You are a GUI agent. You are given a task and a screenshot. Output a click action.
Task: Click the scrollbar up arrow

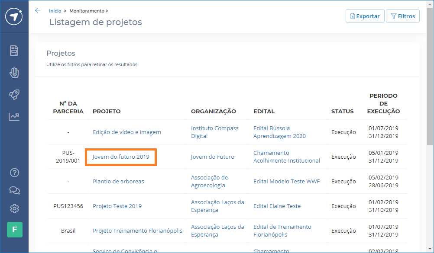[430, 4]
